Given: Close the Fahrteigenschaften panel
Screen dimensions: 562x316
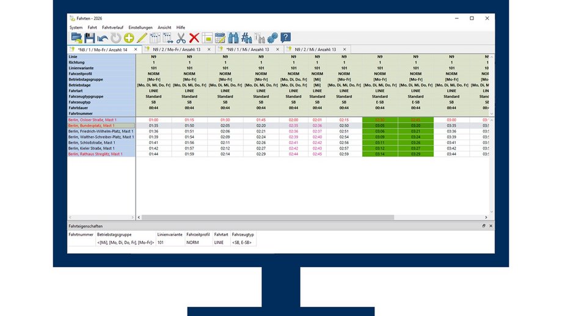Looking at the screenshot, I should [x=491, y=226].
